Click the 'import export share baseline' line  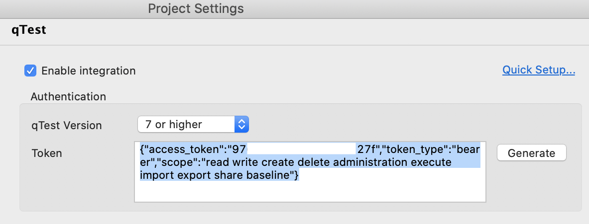(219, 175)
